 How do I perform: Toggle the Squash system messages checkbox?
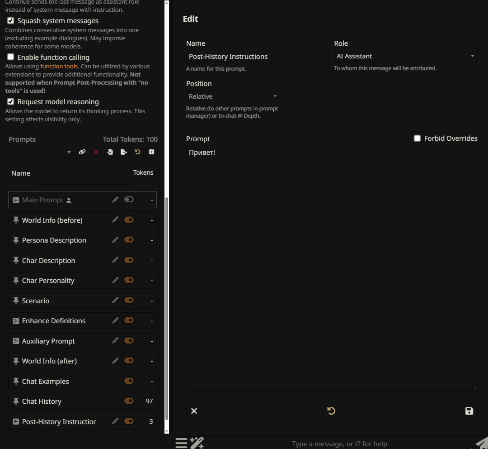(x=11, y=21)
